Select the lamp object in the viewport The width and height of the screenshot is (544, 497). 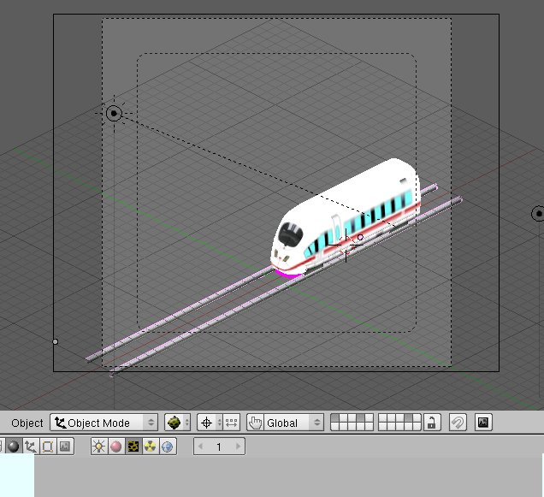point(114,113)
